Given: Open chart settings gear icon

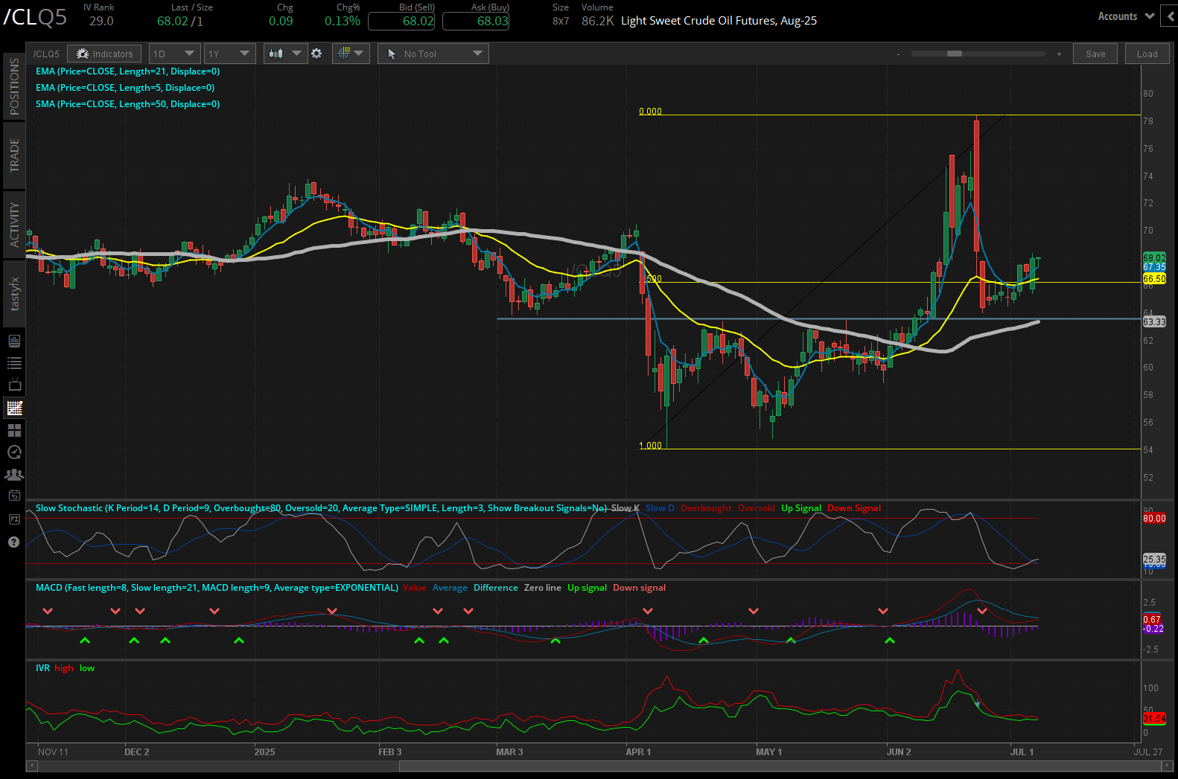Looking at the screenshot, I should click(x=316, y=54).
